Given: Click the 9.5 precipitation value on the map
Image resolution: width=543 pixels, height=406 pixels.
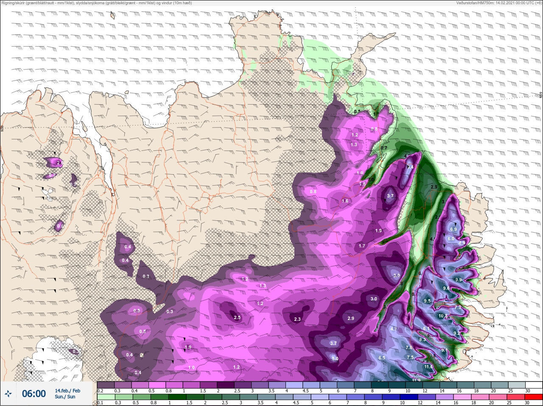Looking at the screenshot, I should [x=427, y=301].
